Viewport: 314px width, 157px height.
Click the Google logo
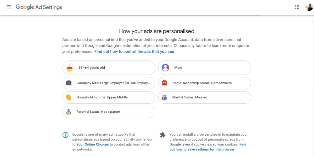coord(25,7)
